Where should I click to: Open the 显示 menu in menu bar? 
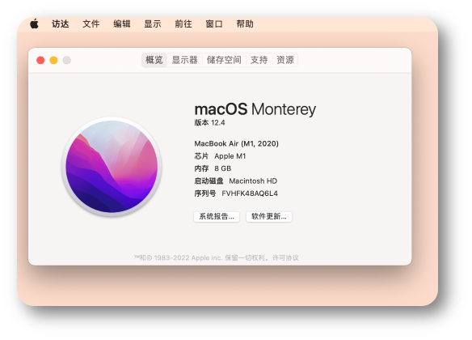(152, 23)
